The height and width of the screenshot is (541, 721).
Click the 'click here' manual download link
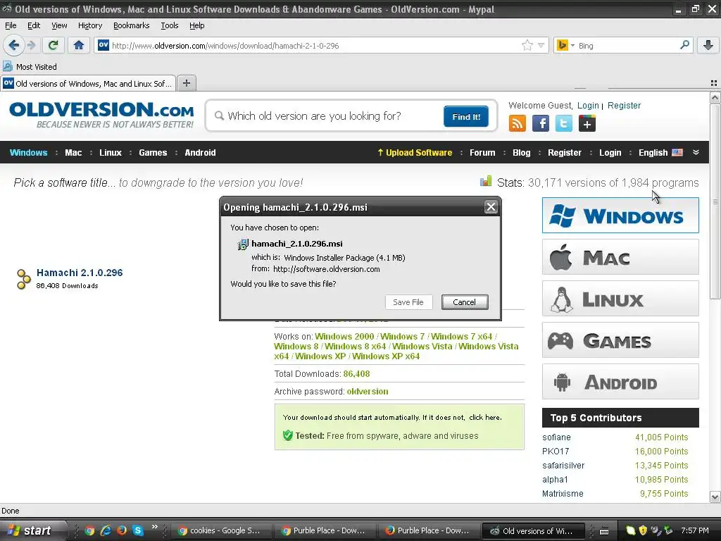(484, 417)
